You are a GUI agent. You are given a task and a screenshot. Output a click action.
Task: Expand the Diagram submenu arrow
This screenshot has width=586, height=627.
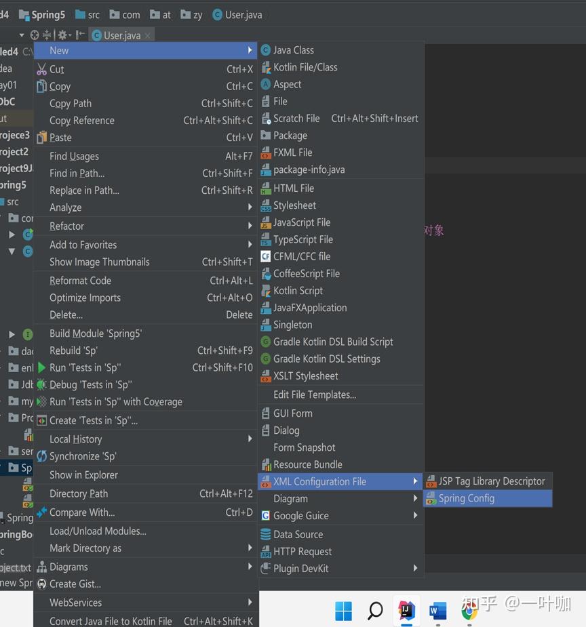(x=415, y=499)
